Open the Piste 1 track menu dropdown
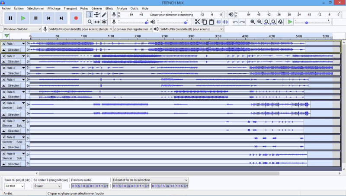346x196 pixels. (24, 44)
